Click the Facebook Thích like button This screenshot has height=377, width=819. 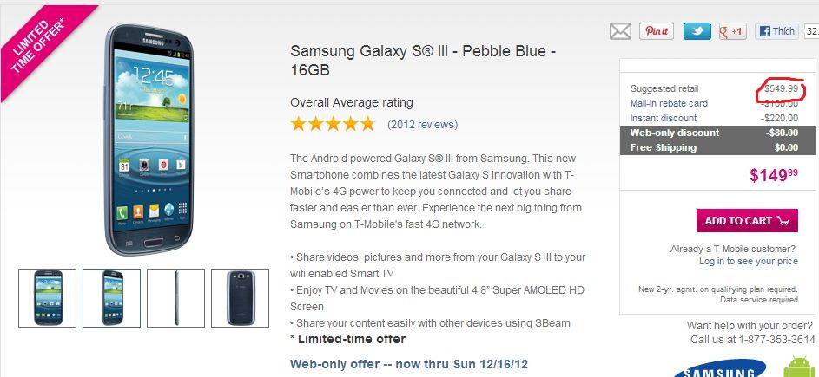[776, 31]
